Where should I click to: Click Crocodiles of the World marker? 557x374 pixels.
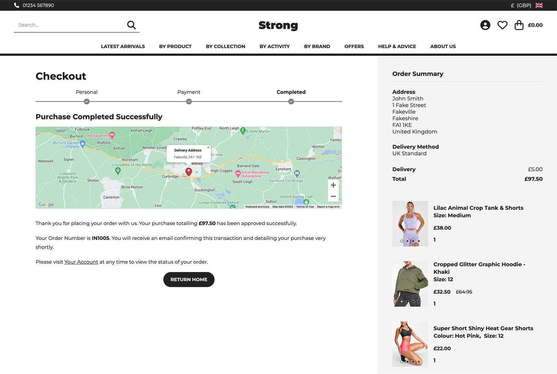point(118,171)
